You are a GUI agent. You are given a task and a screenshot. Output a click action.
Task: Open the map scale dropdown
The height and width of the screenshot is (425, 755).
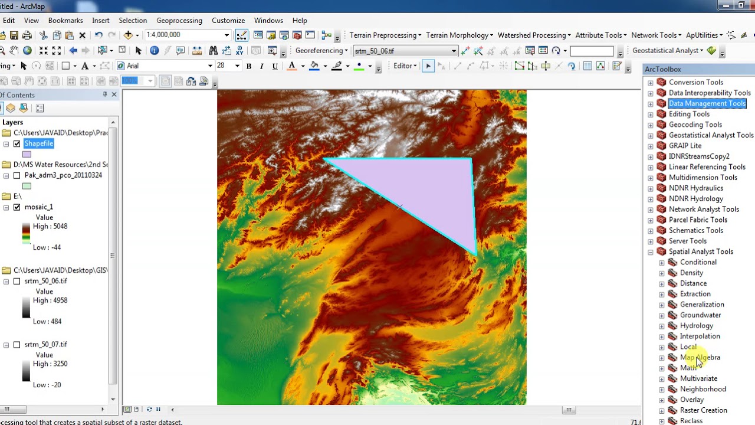(226, 35)
